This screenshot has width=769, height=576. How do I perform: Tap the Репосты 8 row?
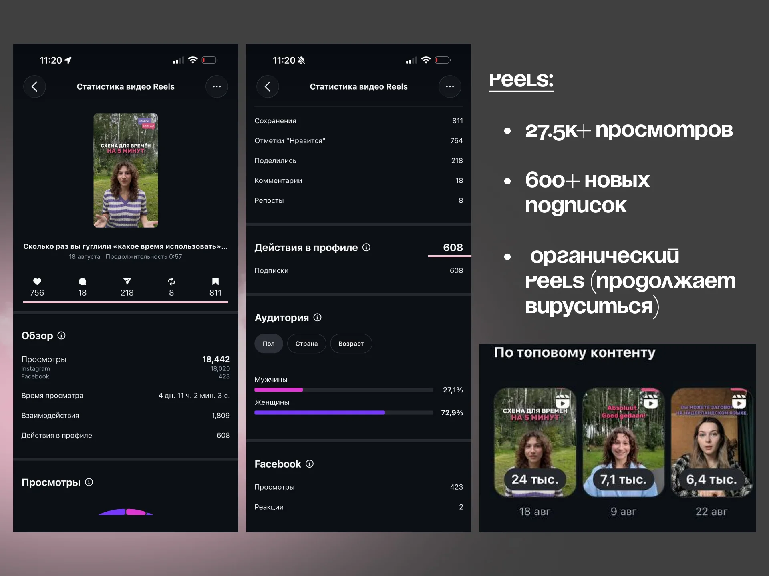pyautogui.click(x=359, y=201)
